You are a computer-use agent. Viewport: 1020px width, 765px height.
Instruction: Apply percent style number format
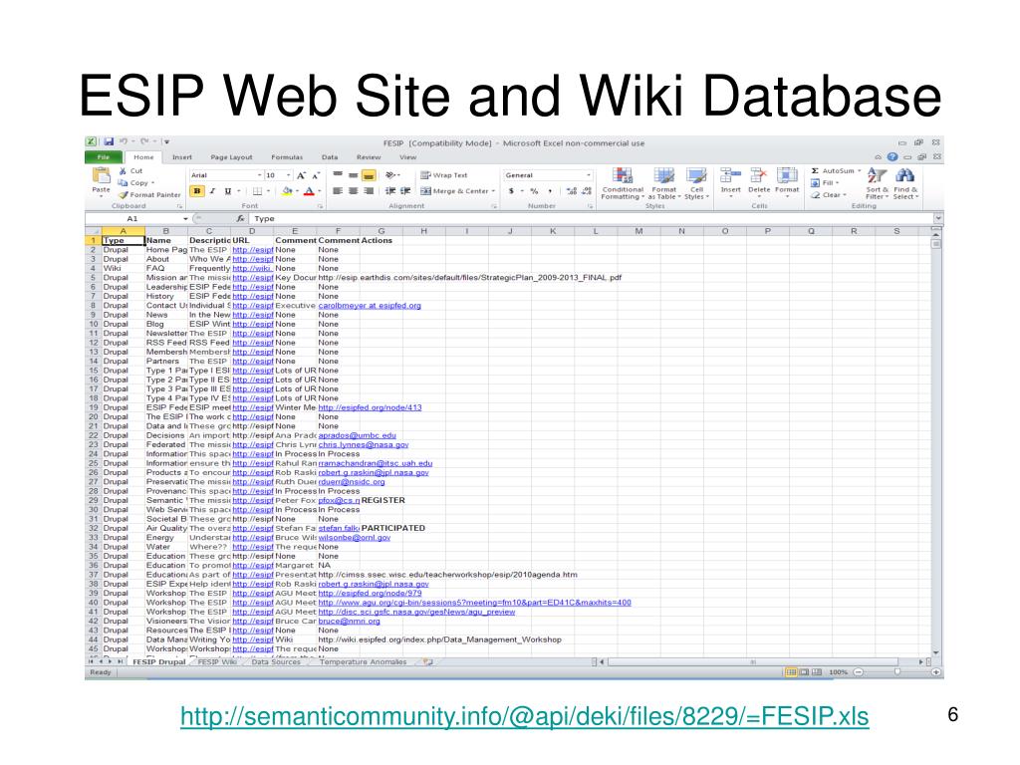[534, 191]
